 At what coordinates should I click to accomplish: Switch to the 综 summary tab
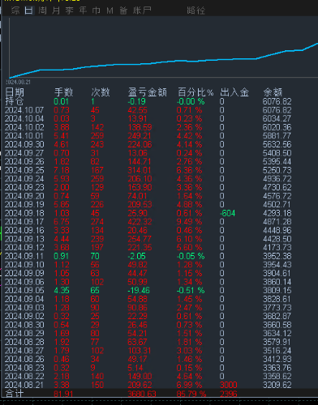coord(15,11)
